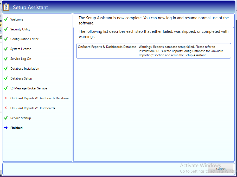Select the LS Message Broker Service step

click(29, 88)
